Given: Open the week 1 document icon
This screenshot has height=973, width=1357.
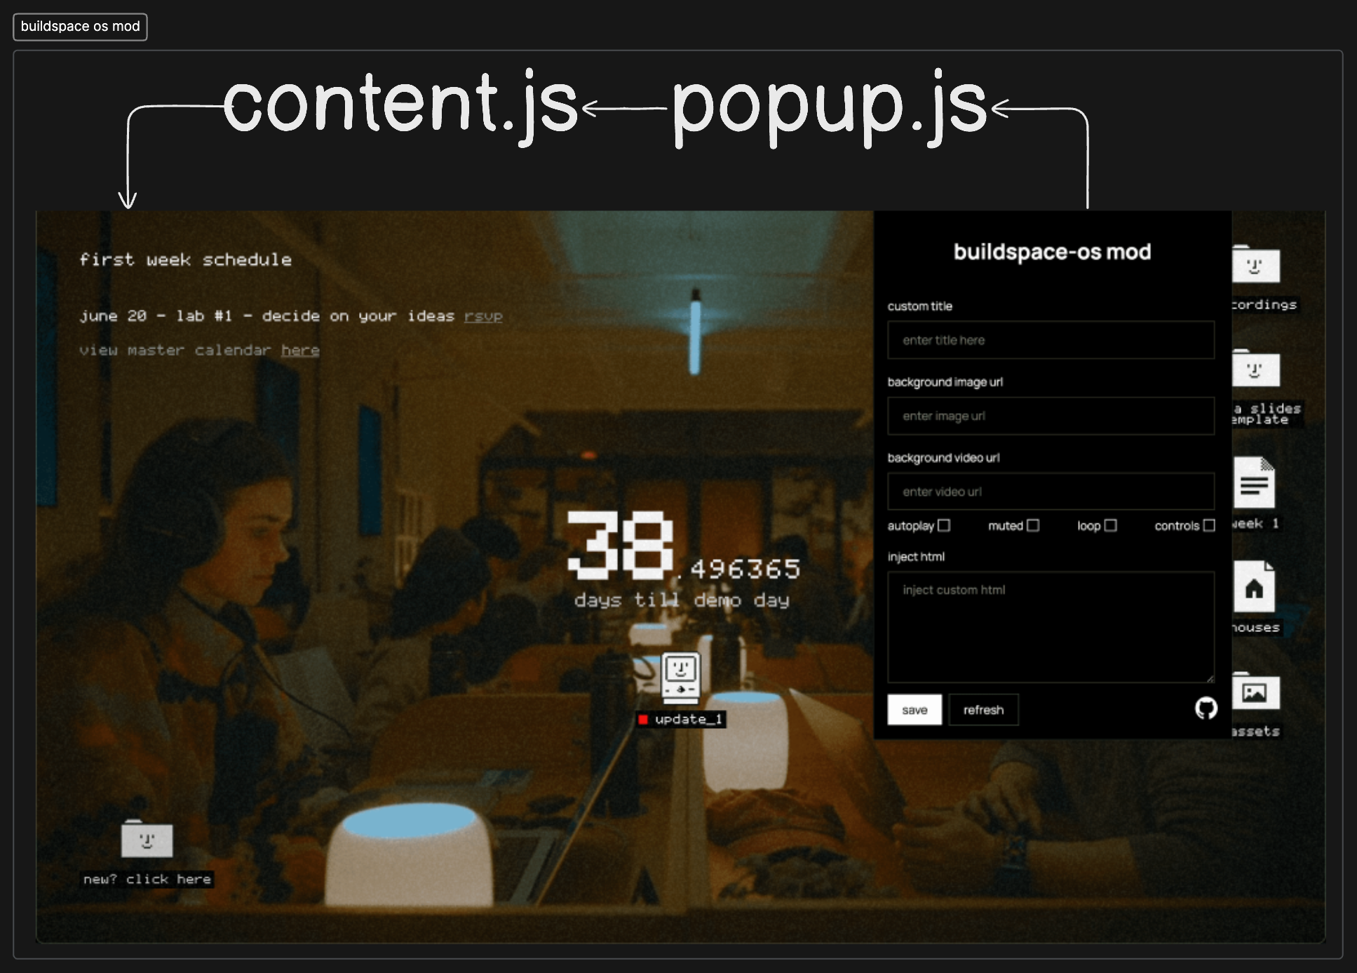Looking at the screenshot, I should [1254, 483].
